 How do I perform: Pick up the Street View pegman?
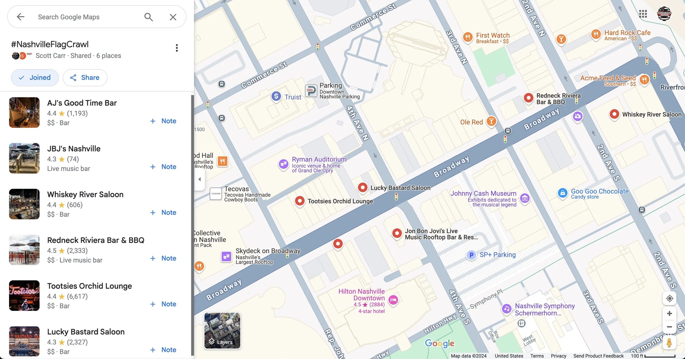click(669, 343)
